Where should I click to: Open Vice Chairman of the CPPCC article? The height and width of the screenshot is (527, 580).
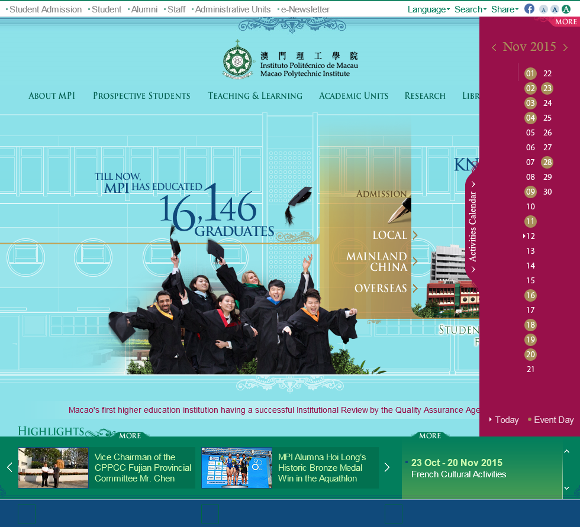coord(143,467)
